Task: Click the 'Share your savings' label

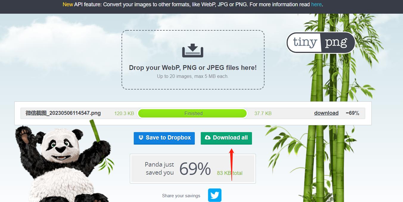Action: 181,195
